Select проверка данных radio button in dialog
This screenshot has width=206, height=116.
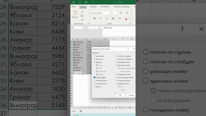pyautogui.click(x=117, y=83)
